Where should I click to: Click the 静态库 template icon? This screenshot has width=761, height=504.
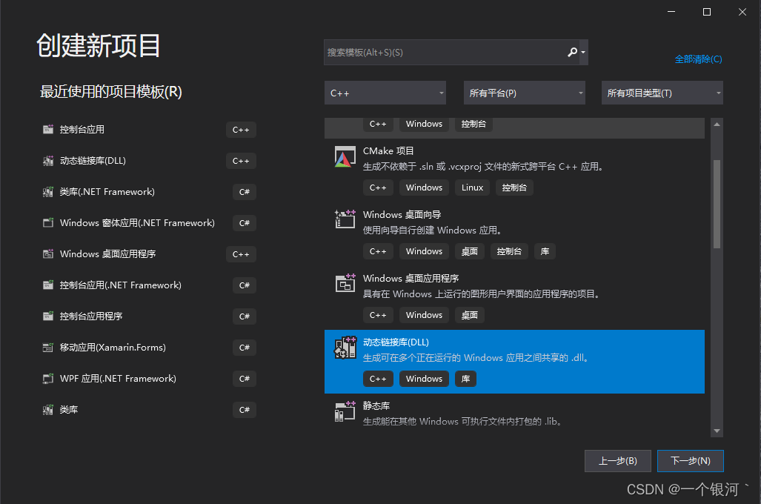point(345,411)
